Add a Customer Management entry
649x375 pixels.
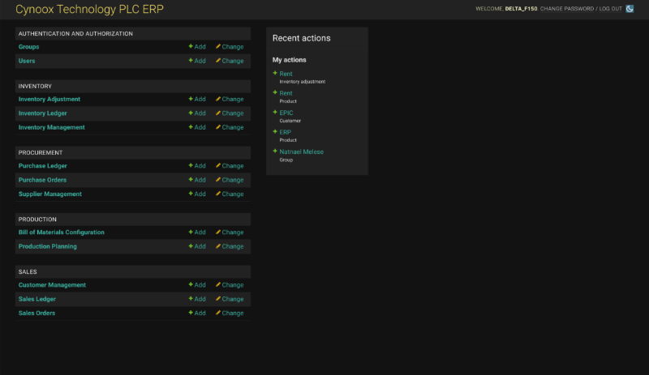(197, 285)
